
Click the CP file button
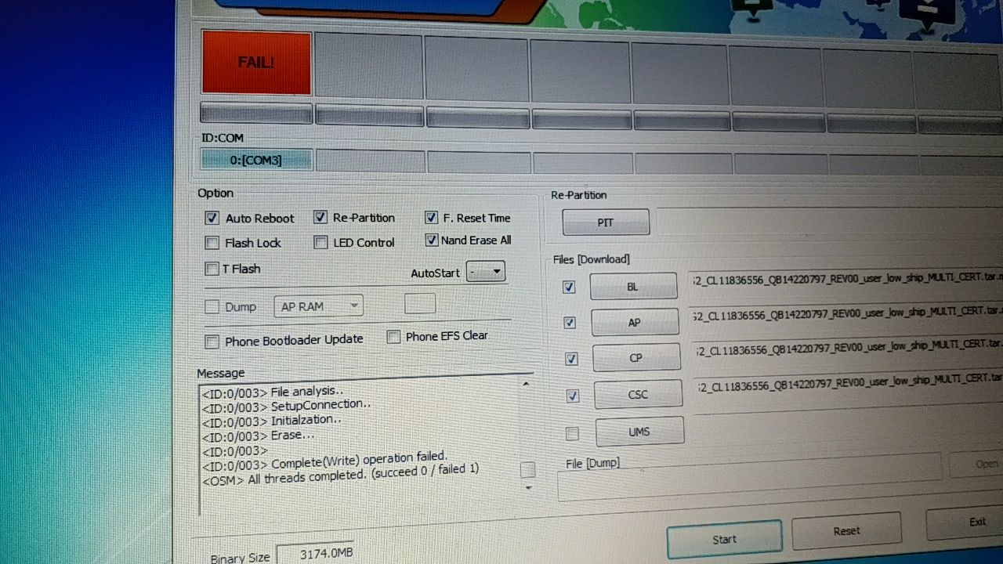click(636, 357)
